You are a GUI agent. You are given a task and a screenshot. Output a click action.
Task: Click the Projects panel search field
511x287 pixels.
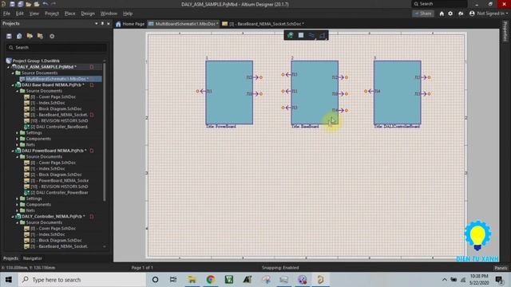coord(56,48)
